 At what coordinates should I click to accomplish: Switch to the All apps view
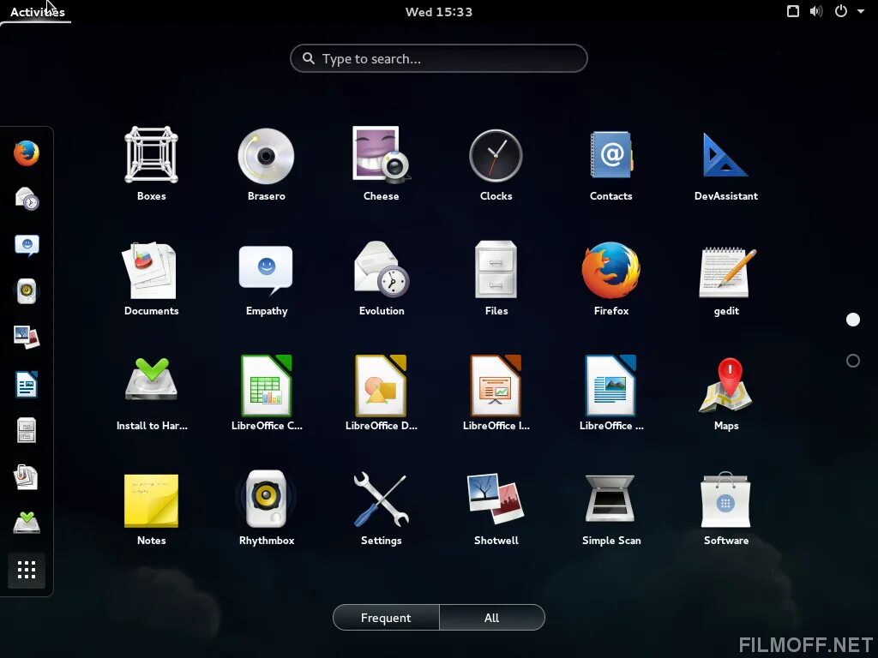click(491, 618)
